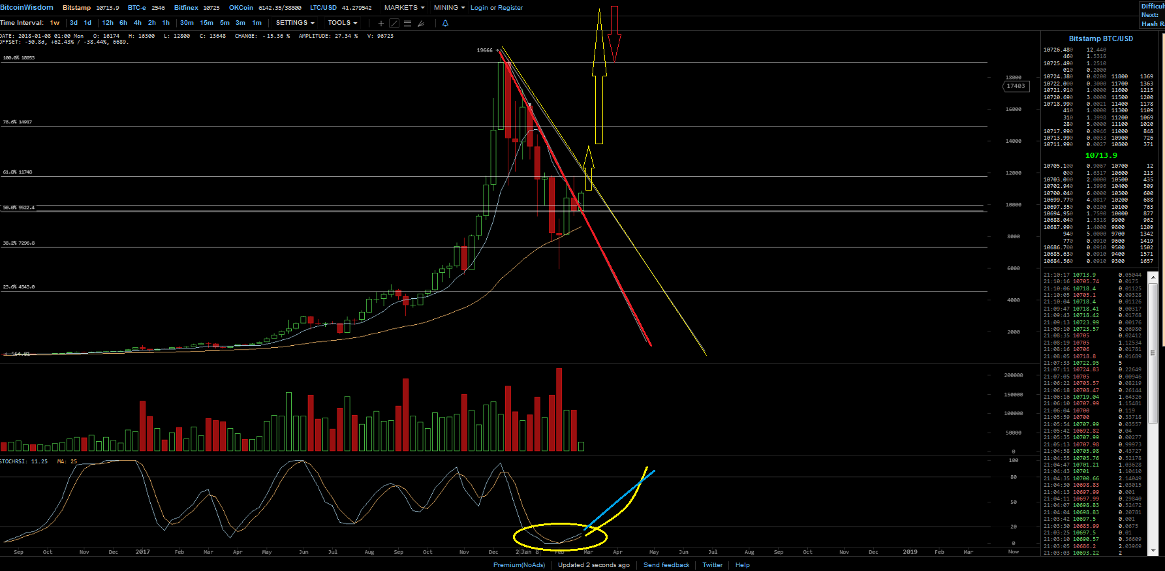Image resolution: width=1165 pixels, height=571 pixels.
Task: Click the STOCHRSI indicator label
Action: pos(23,461)
